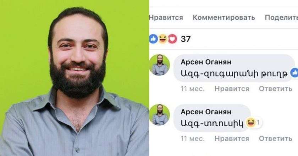The width and height of the screenshot is (298, 156).
Task: Open the 37 reactions count
Action: [186, 39]
